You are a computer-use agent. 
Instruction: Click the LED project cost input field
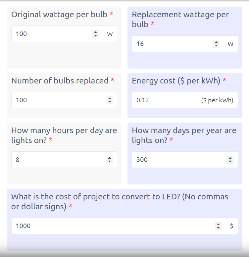pyautogui.click(x=113, y=226)
